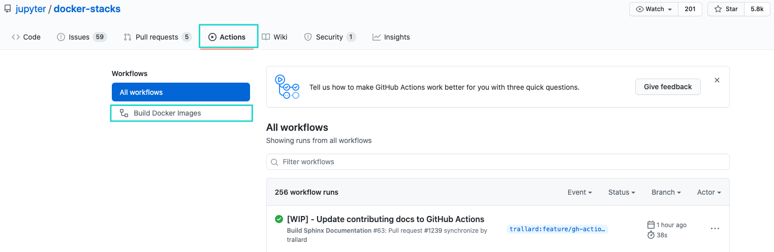Open the Watch dropdown button

tap(653, 9)
